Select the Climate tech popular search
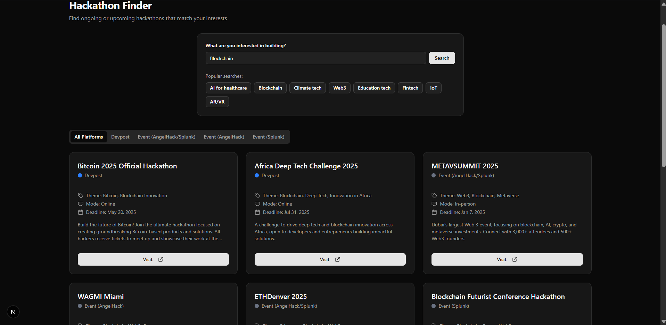The image size is (666, 325). 308,88
